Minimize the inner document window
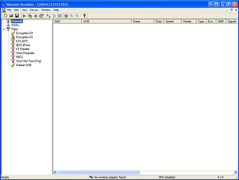 point(227,10)
